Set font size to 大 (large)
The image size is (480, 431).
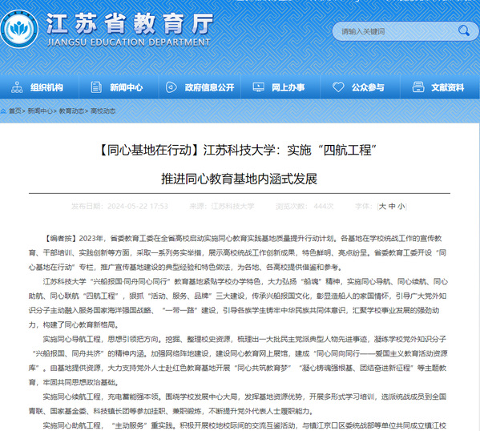[382, 207]
